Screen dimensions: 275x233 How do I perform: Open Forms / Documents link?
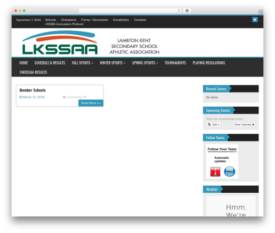[x=95, y=20]
